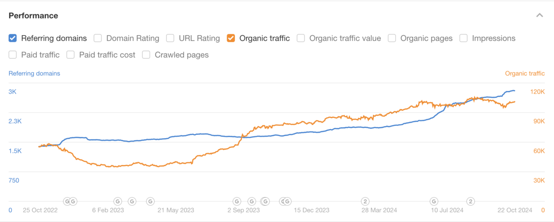Screen dimensions: 554x222
Task: Open the "2" updates marker above 28 Mar 2024
Action: point(365,201)
